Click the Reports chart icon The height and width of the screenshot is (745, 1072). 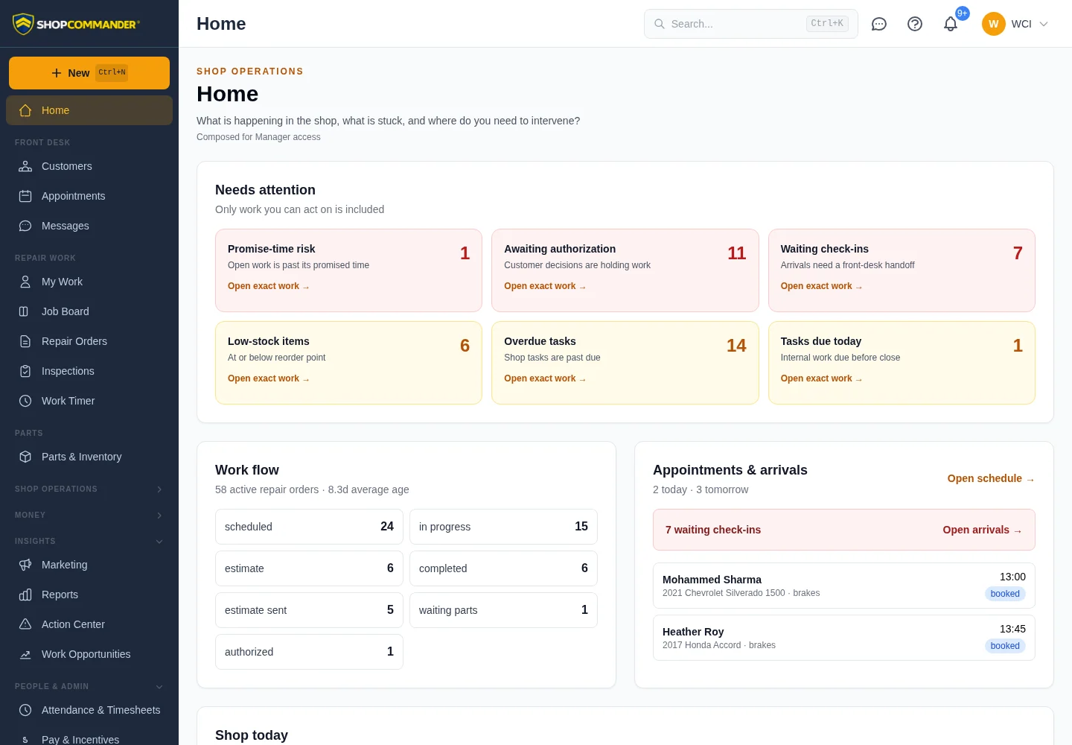(25, 595)
